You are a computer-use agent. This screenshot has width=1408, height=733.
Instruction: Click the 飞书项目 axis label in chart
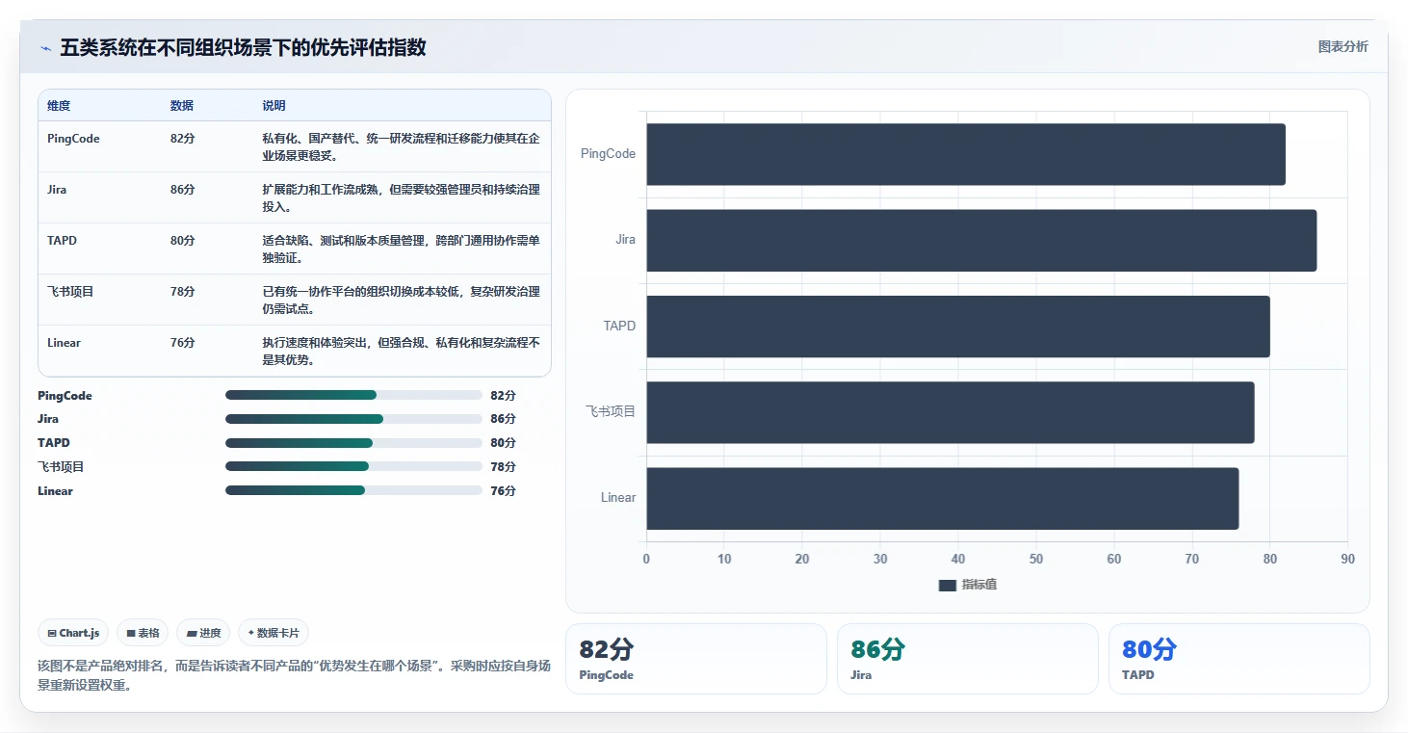611,412
